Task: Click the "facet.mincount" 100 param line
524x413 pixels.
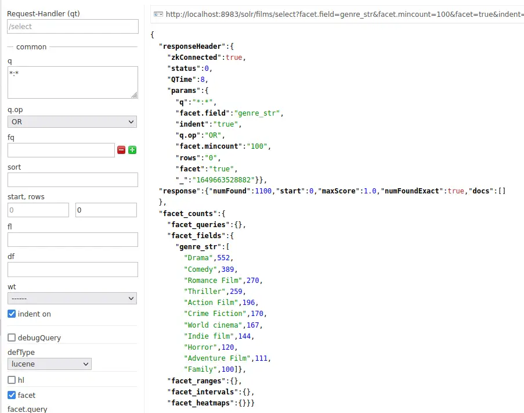Action: (223, 146)
